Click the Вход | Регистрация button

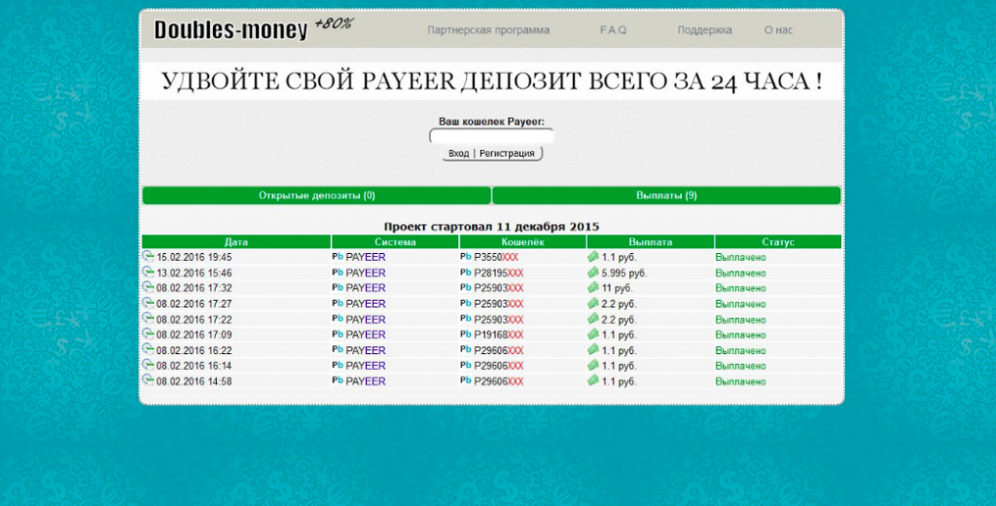click(x=491, y=153)
